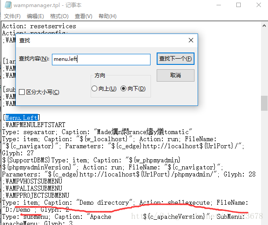This screenshot has width=268, height=225.
Task: Open the 查看(V) menu
Action: (x=83, y=16)
